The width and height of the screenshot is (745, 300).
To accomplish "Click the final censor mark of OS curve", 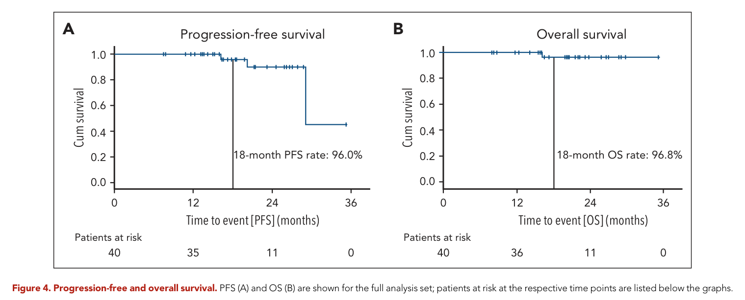I will 658,57.
